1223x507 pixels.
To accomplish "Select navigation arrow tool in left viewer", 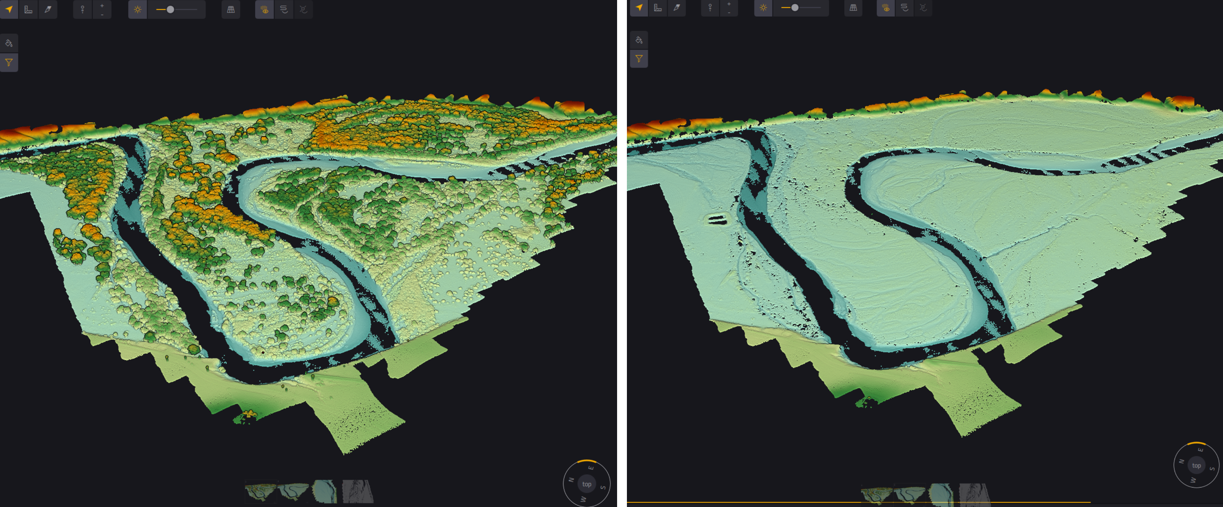I will 8,9.
